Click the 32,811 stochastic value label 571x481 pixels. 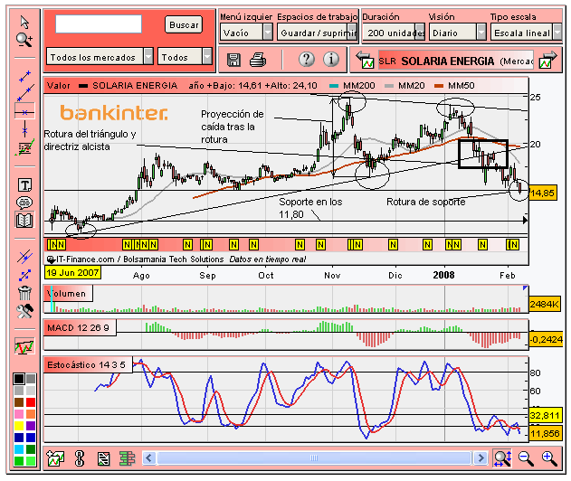pyautogui.click(x=545, y=415)
